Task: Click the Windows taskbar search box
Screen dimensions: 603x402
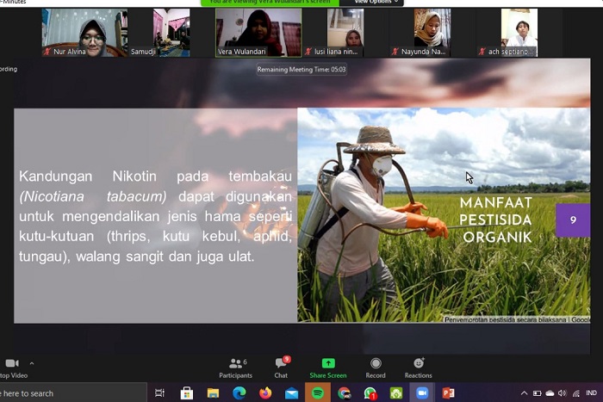Action: [73, 393]
